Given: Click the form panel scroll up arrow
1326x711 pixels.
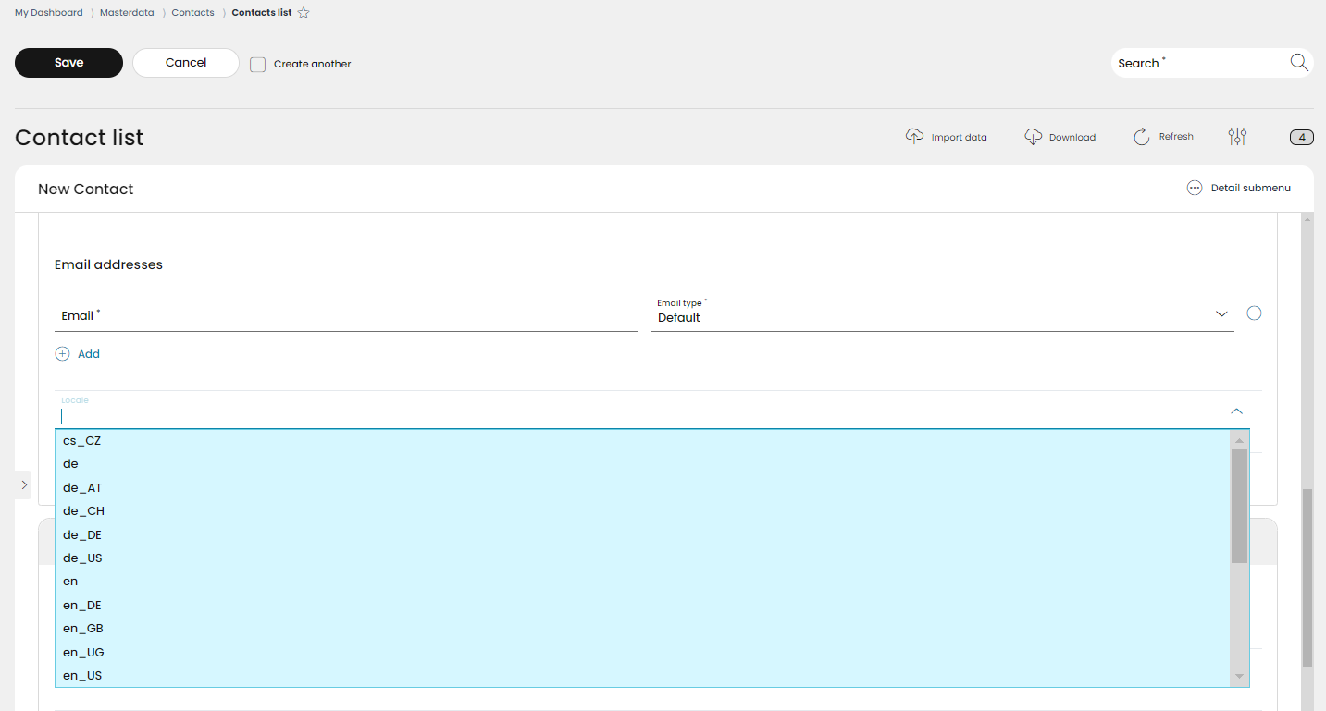Looking at the screenshot, I should pyautogui.click(x=1307, y=220).
